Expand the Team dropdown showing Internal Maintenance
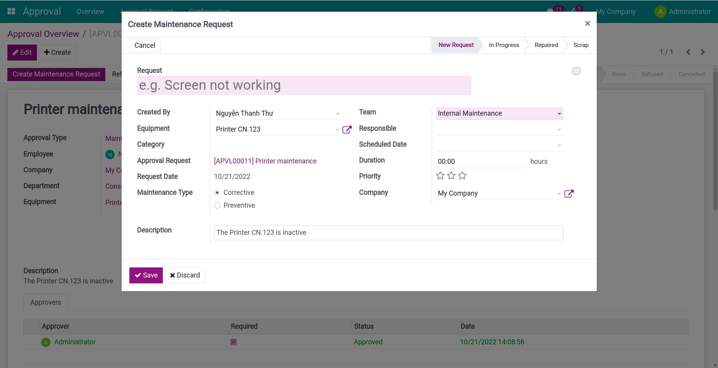 [559, 113]
